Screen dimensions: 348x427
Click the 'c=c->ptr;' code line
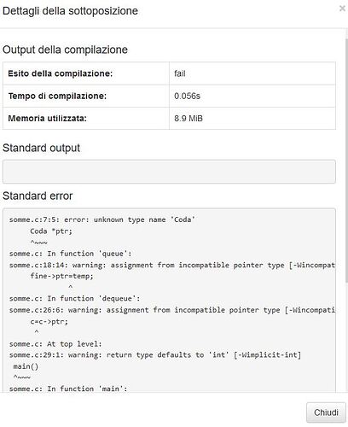click(49, 321)
